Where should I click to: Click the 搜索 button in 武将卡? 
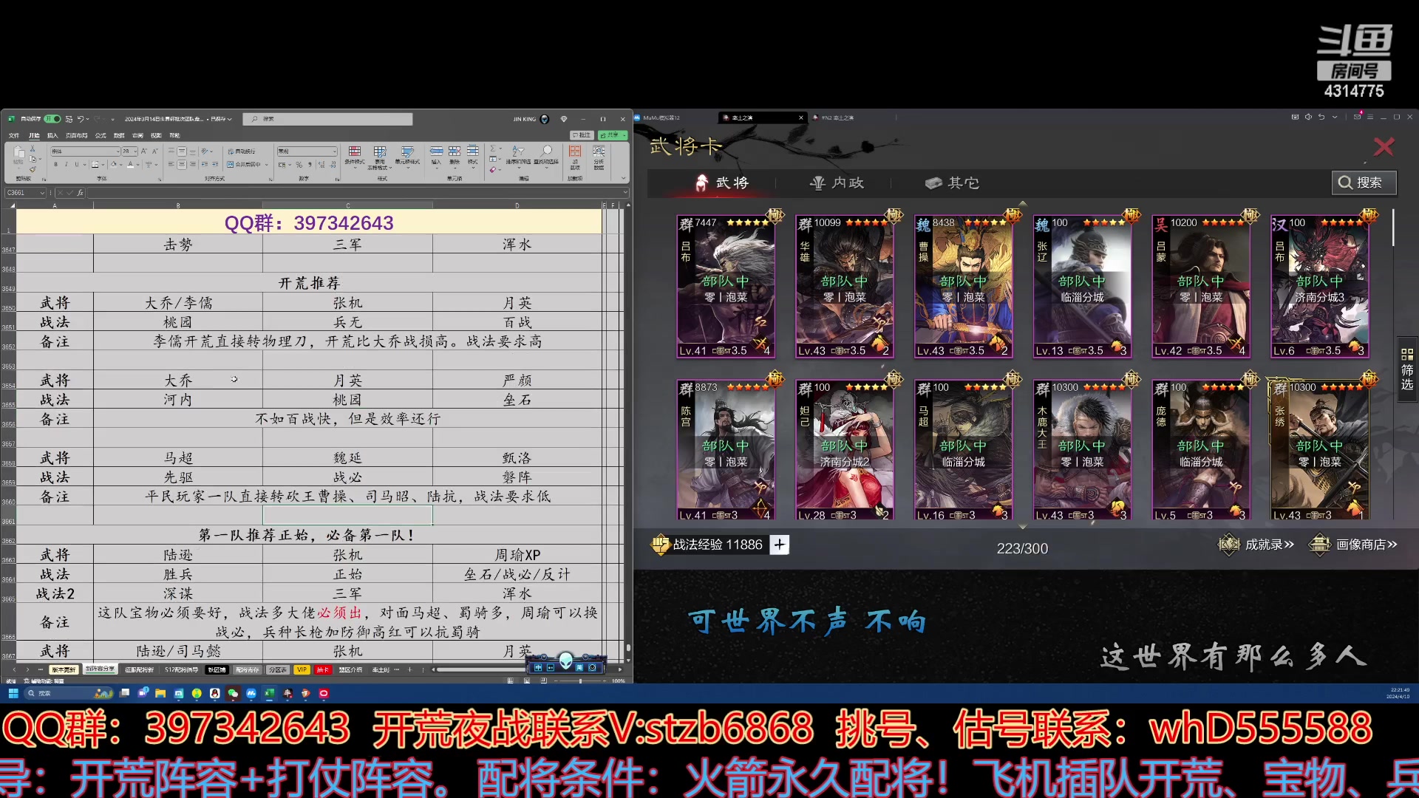pos(1364,183)
